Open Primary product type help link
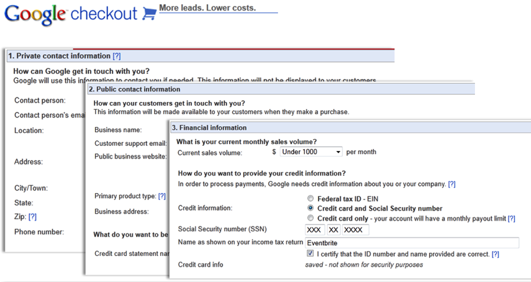Screen dimensions: 531x282 162,196
